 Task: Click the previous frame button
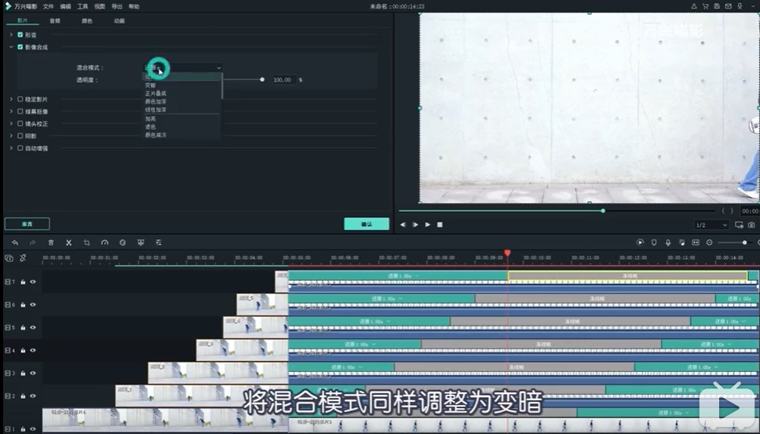coord(403,224)
